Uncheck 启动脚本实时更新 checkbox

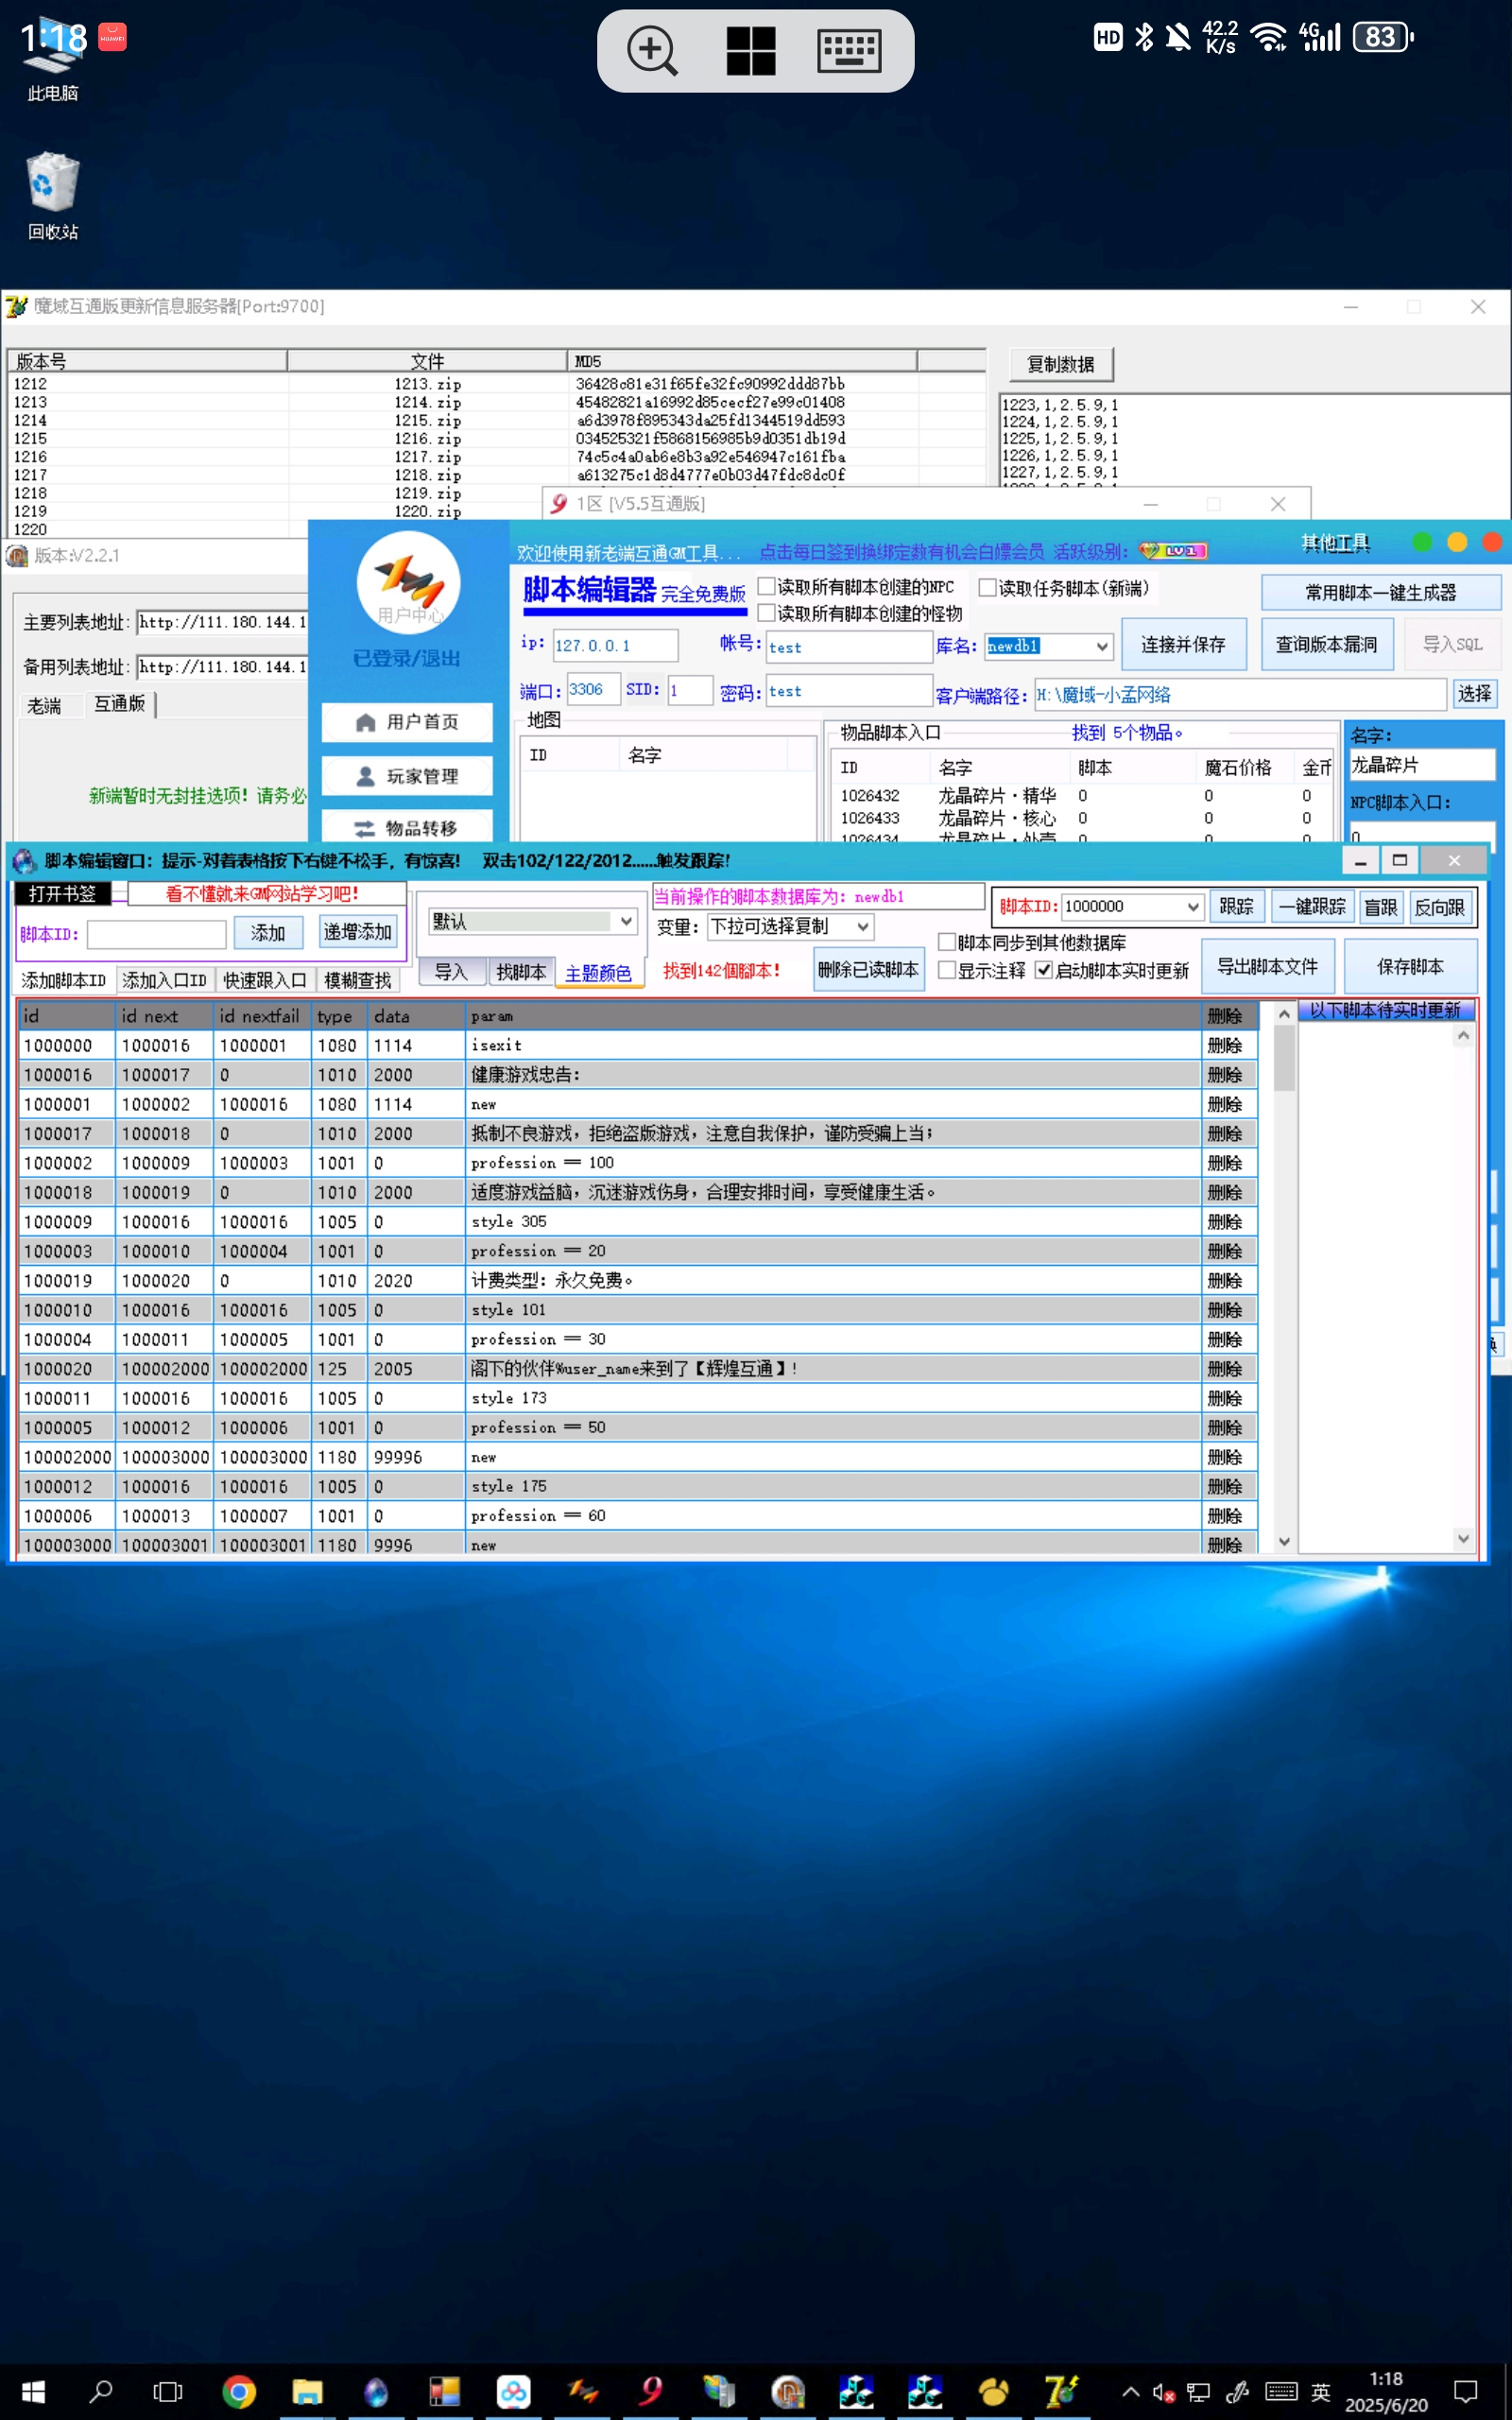pyautogui.click(x=1043, y=970)
